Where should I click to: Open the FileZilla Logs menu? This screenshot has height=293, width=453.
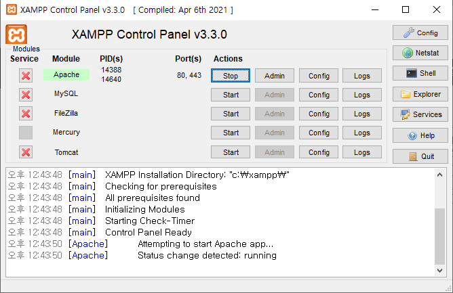tap(362, 114)
